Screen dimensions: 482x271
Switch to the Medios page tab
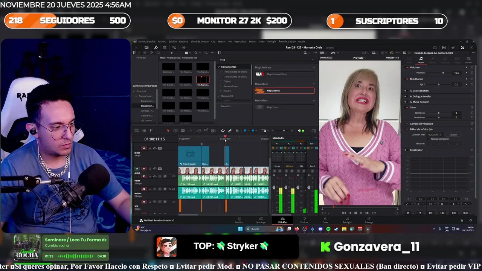[x=239, y=220]
